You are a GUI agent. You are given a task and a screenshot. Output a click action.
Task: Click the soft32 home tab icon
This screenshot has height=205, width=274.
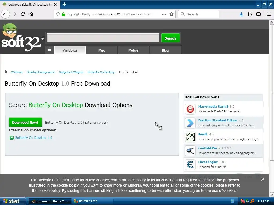tap(50, 50)
